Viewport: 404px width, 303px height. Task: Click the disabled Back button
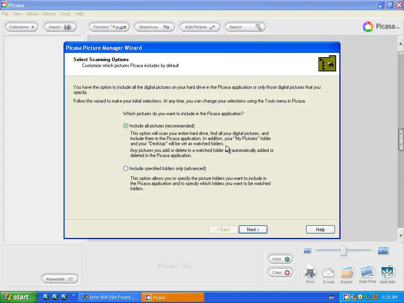point(223,229)
